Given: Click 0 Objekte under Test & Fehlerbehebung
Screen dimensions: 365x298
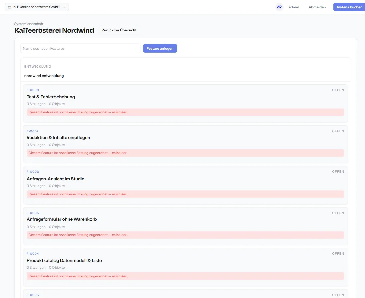Looking at the screenshot, I should coord(57,104).
